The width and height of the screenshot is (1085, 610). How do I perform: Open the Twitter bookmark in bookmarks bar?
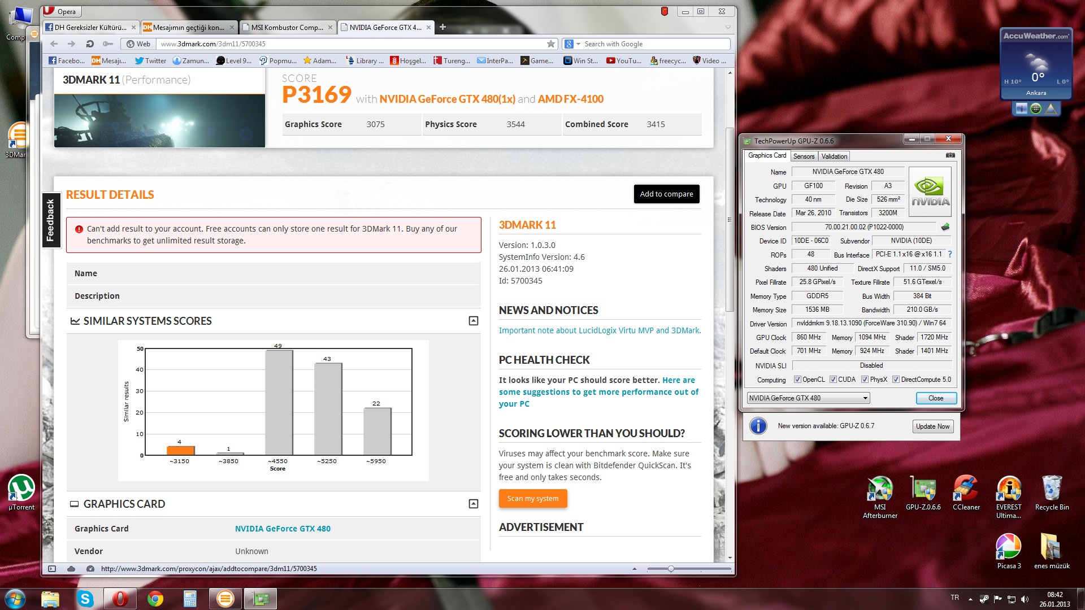coord(150,60)
